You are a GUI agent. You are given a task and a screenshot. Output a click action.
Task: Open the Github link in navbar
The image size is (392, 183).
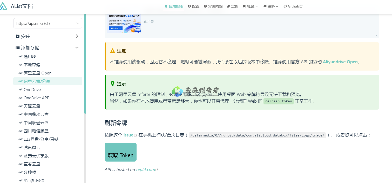(293, 6)
